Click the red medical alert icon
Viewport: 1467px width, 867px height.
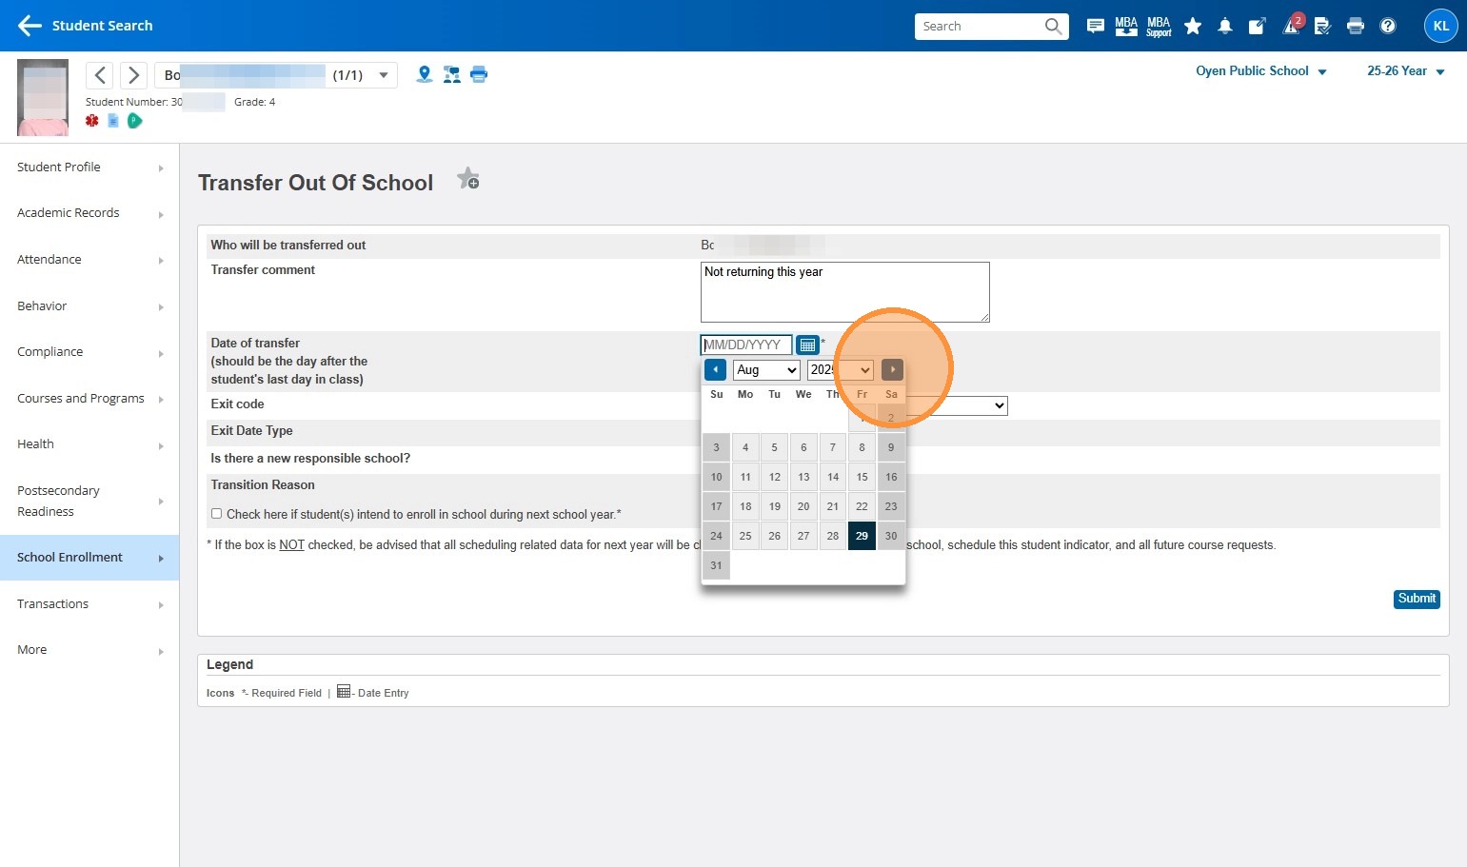92,121
